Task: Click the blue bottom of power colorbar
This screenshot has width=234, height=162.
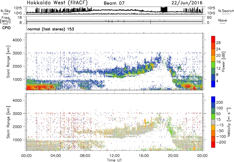Action: coord(213,84)
